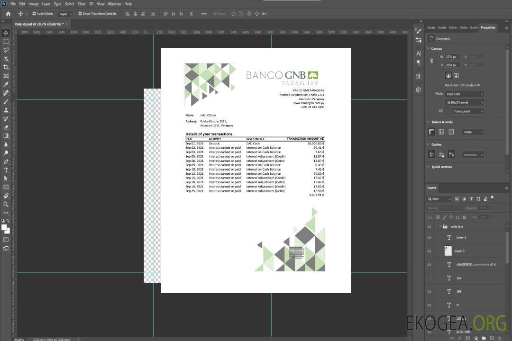Toggle the rulers display button
The image size is (512, 341).
(432, 132)
